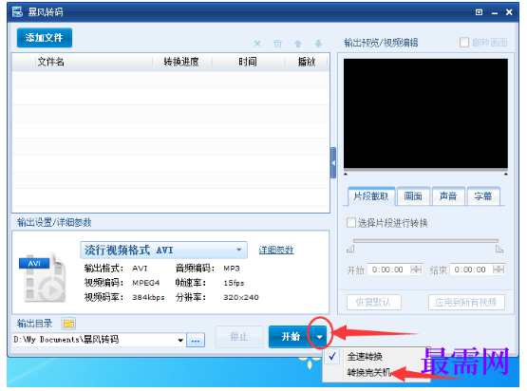This screenshot has height=391, width=527.
Task: Select the 全速转换 menu option
Action: coord(365,357)
